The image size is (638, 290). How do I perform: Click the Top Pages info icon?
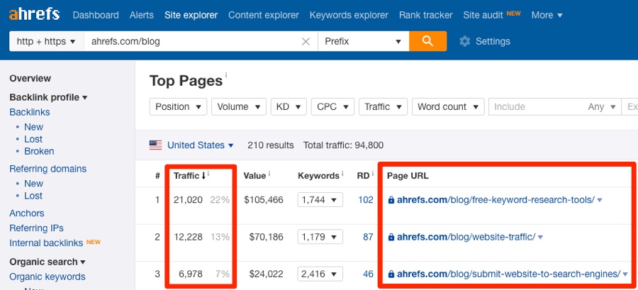(x=226, y=75)
